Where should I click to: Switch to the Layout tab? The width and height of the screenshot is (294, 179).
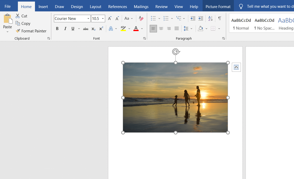[x=95, y=6]
